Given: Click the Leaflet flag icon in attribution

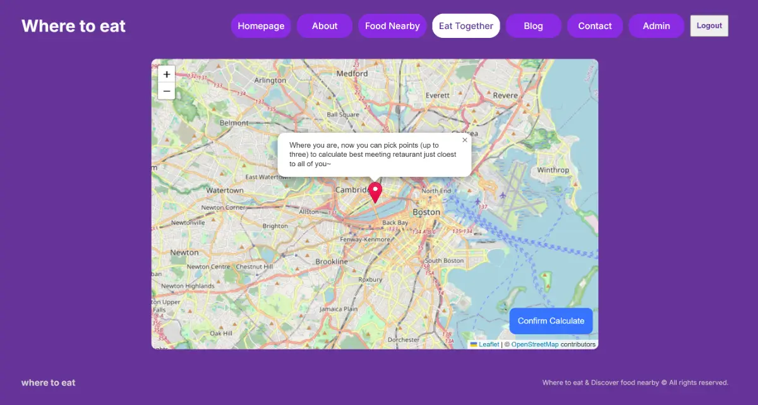Looking at the screenshot, I should click(474, 344).
